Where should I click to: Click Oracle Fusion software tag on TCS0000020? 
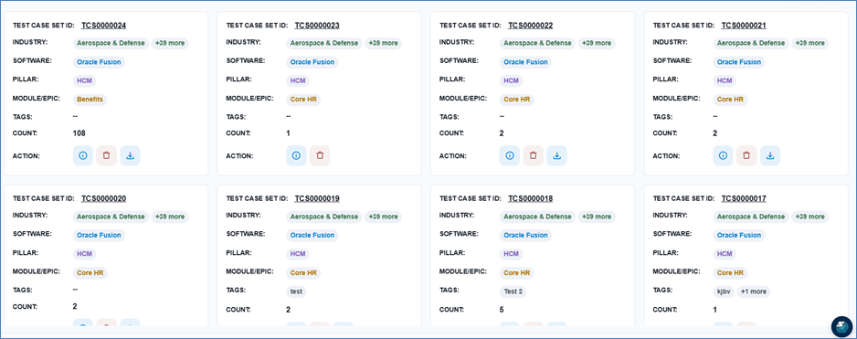[x=99, y=235]
